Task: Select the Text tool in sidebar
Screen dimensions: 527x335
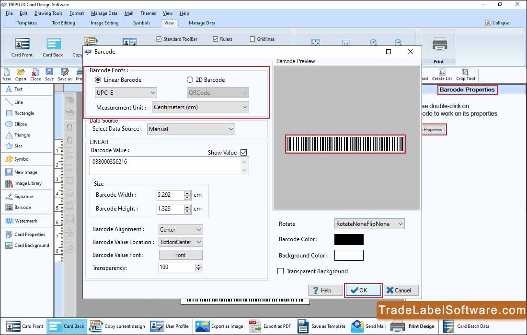Action: (14, 89)
